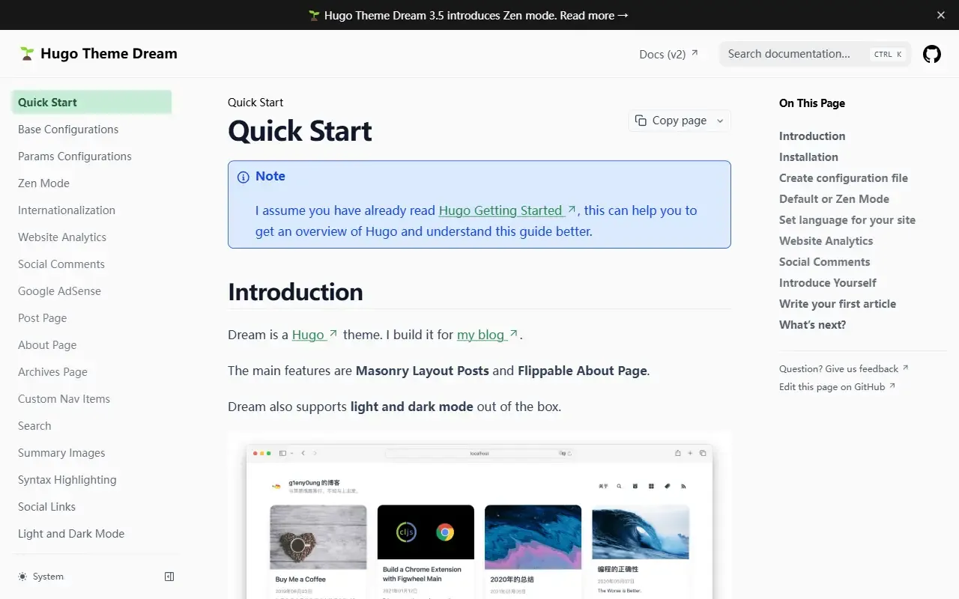The height and width of the screenshot is (599, 959).
Task: Jump to Installation section
Action: click(808, 157)
